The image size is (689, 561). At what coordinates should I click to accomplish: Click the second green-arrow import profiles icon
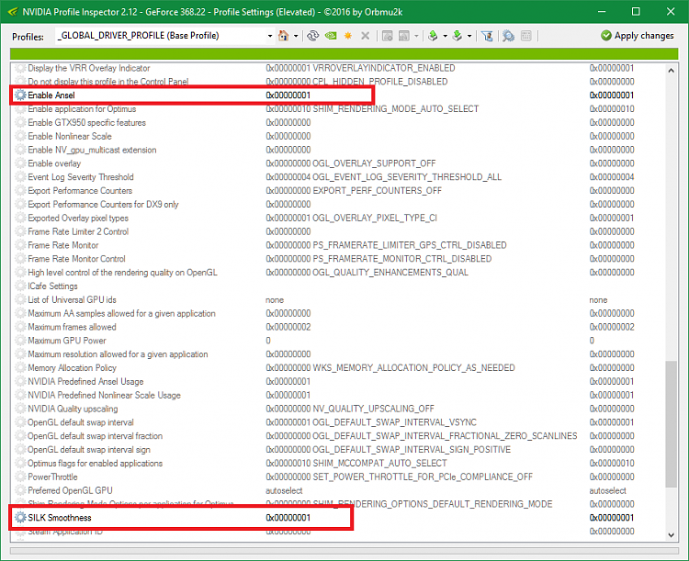pos(457,36)
